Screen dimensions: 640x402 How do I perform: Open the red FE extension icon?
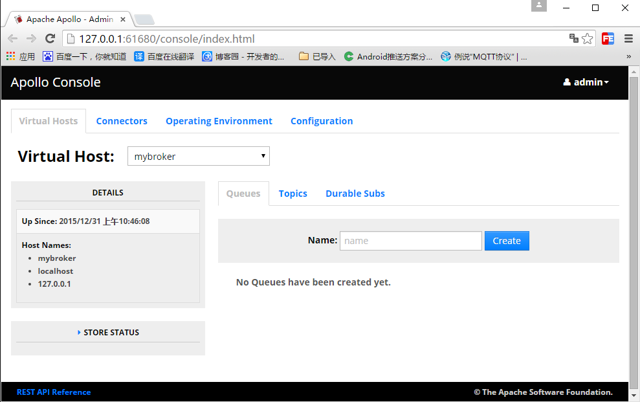[x=608, y=39]
